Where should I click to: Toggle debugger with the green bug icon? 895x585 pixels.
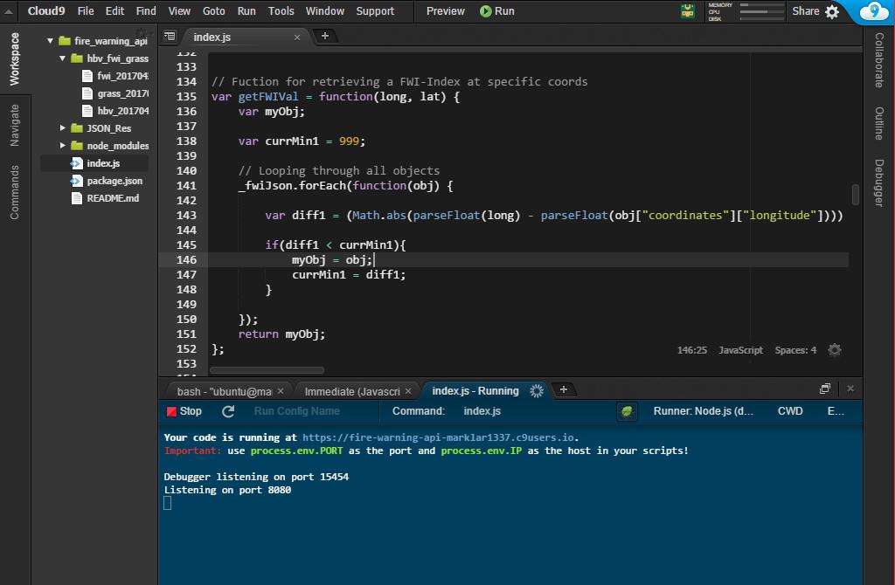pos(627,411)
